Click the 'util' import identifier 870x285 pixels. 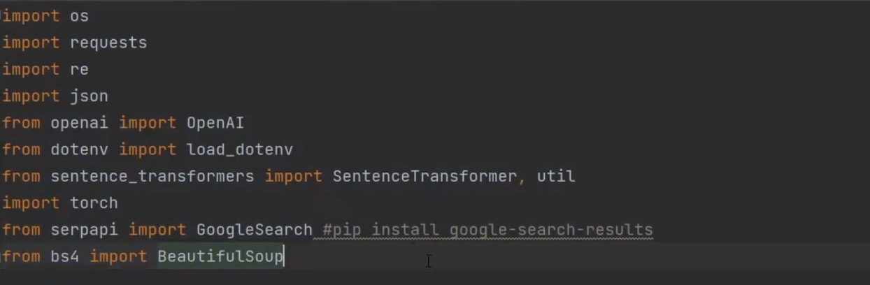click(556, 176)
